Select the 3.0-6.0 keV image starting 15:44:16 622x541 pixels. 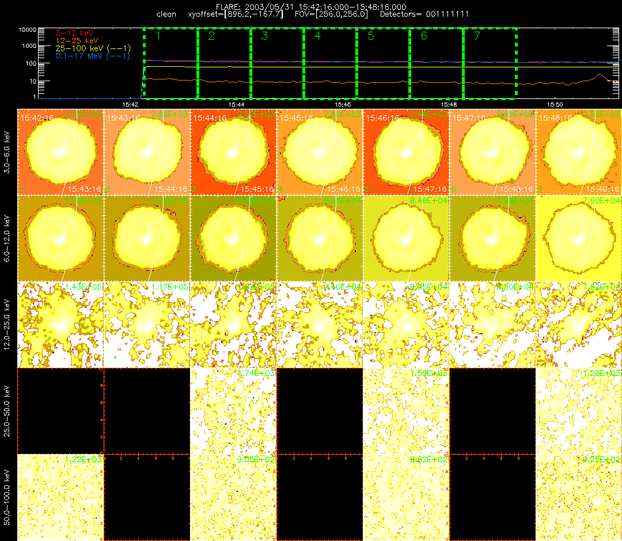point(233,152)
